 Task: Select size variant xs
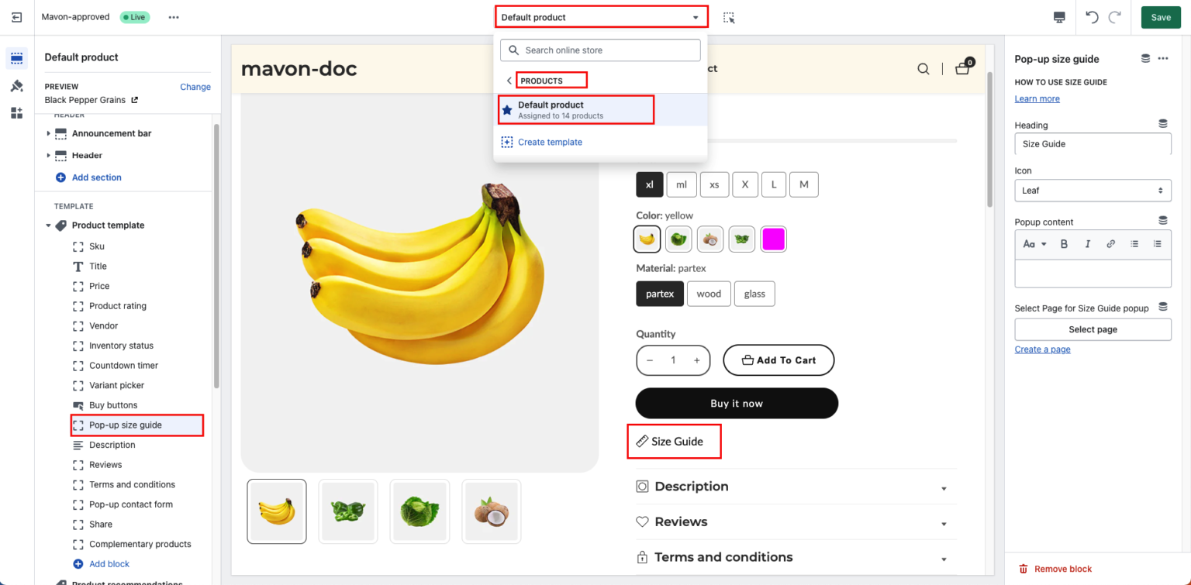(714, 184)
